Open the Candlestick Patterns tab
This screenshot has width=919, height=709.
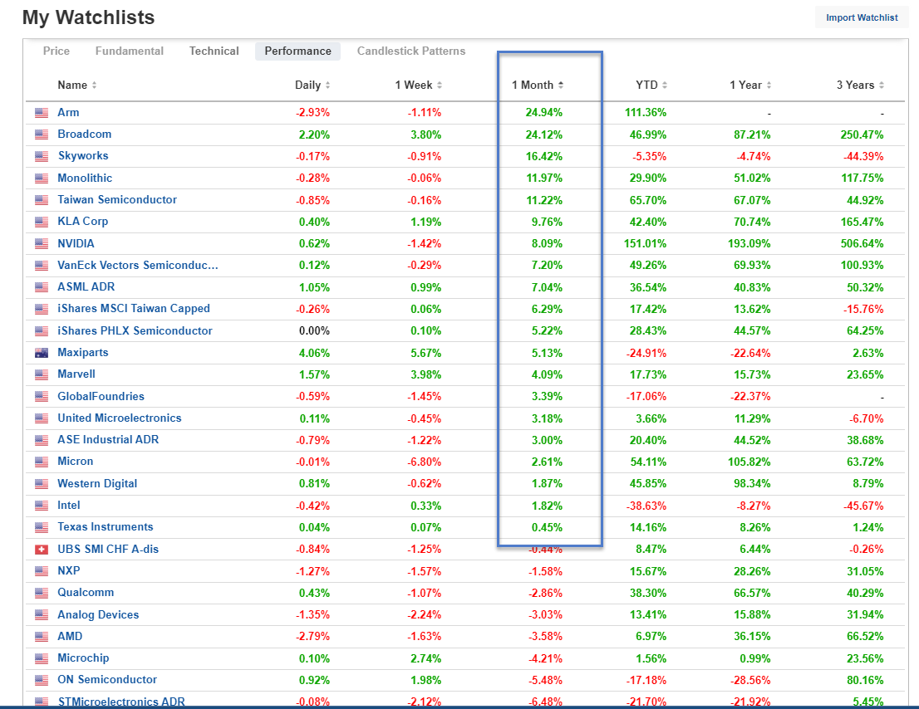[x=411, y=51]
